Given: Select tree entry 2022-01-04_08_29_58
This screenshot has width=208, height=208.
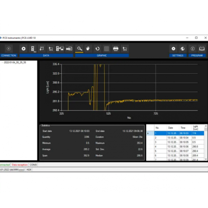Looking at the screenshot, I should click(x=15, y=62).
